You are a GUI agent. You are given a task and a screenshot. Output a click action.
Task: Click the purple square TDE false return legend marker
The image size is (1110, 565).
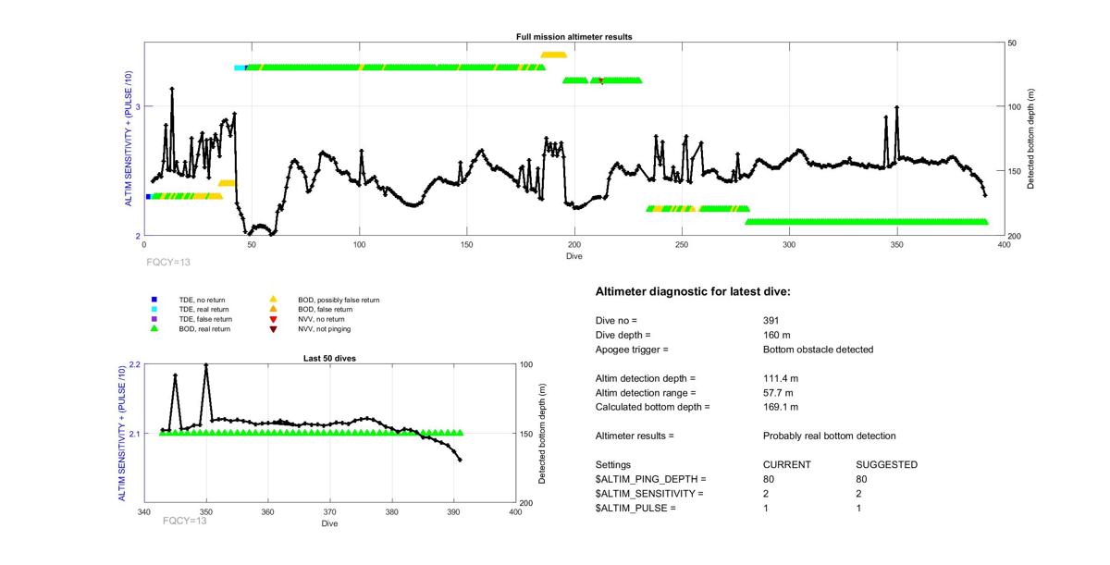tap(154, 319)
